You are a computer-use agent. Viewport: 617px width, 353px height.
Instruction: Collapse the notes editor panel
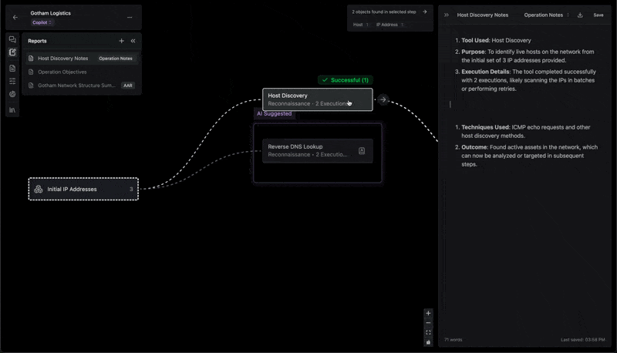tap(447, 15)
